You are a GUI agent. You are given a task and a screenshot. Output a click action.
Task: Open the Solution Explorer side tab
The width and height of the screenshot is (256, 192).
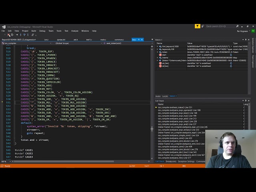[x=253, y=46]
